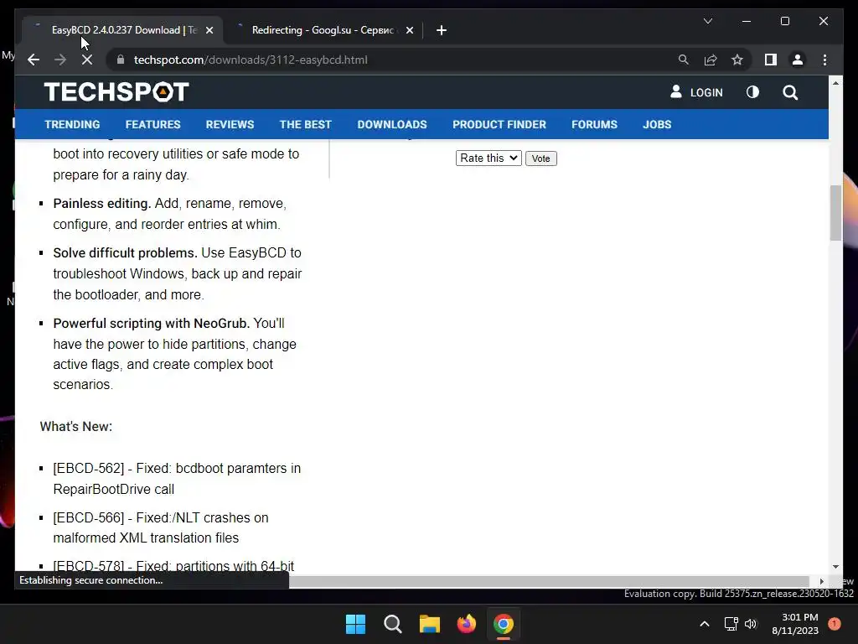
Task: Open TRENDING menu item
Action: click(72, 124)
